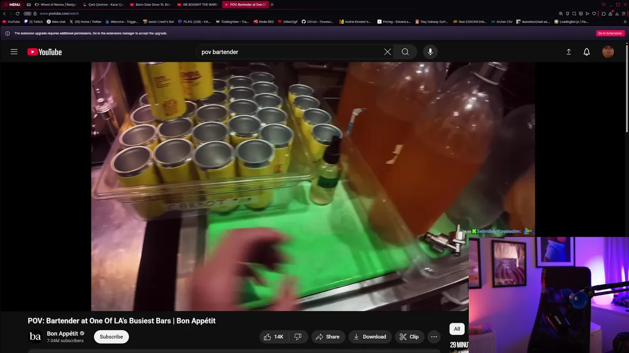The height and width of the screenshot is (353, 629).
Task: Bookmark page with heart icon
Action: (594, 13)
